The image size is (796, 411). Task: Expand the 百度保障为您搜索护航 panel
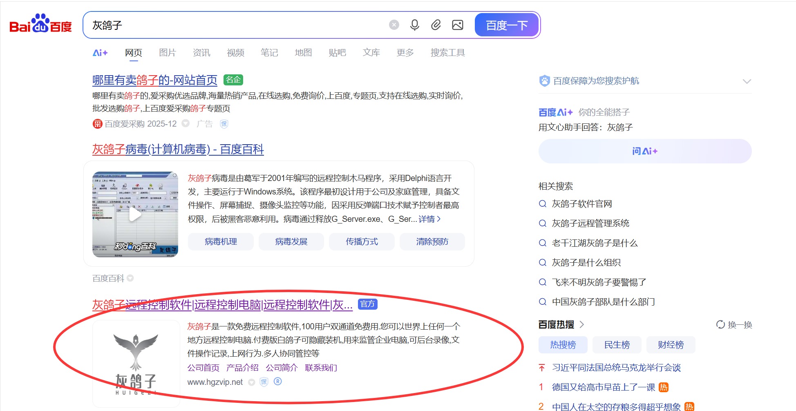[x=747, y=81]
